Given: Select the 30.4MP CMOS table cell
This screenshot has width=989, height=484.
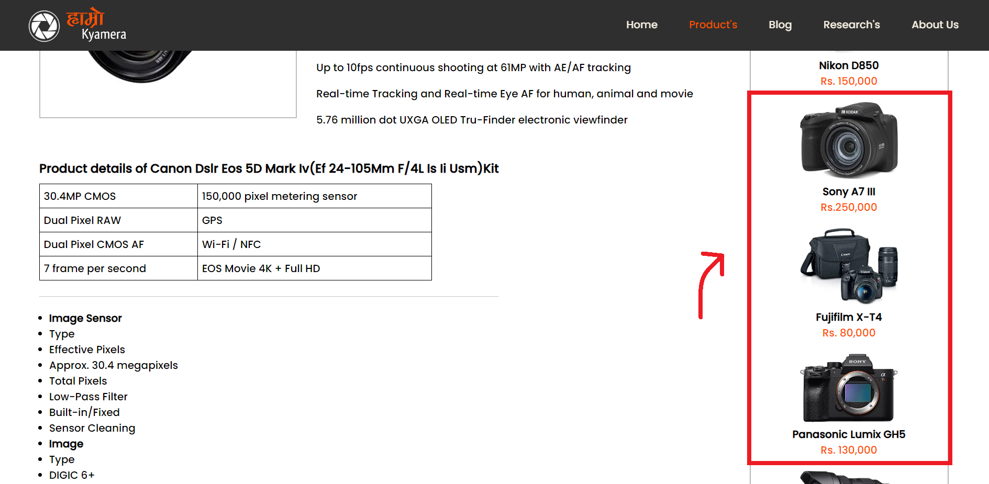Looking at the screenshot, I should pyautogui.click(x=118, y=196).
